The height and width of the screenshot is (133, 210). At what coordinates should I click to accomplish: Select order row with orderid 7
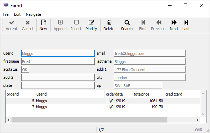[x=103, y=107]
